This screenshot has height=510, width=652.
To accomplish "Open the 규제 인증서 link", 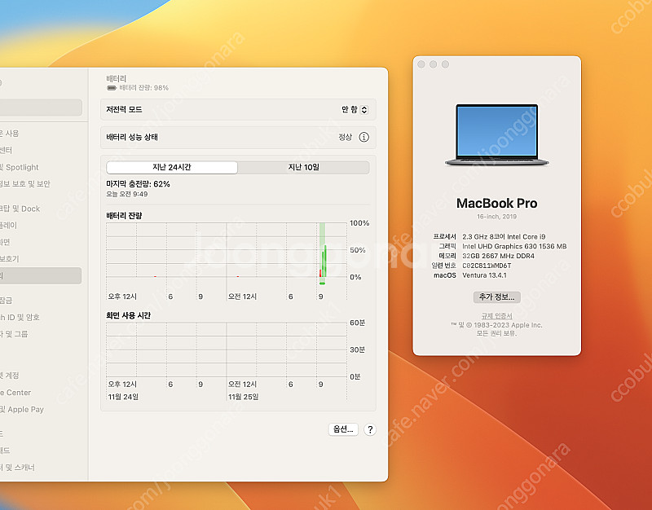I will click(496, 315).
